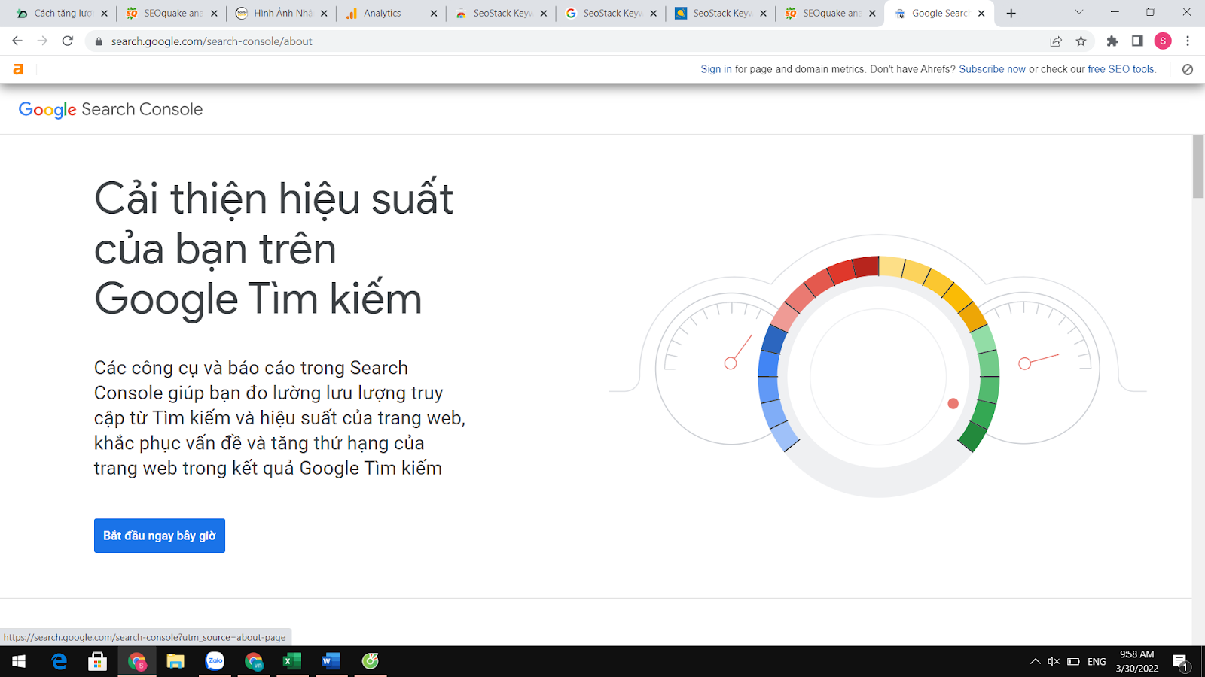
Task: Click the address bar URL
Action: click(x=212, y=41)
